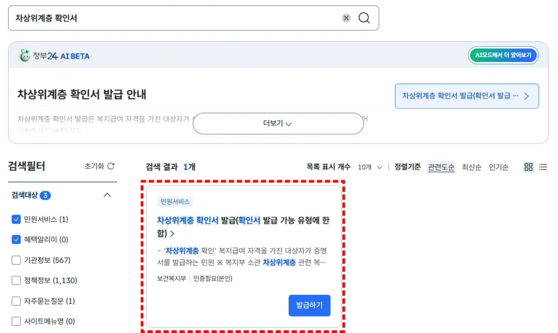
Task: Click the reset refresh icon next to 초기화
Action: (x=111, y=166)
